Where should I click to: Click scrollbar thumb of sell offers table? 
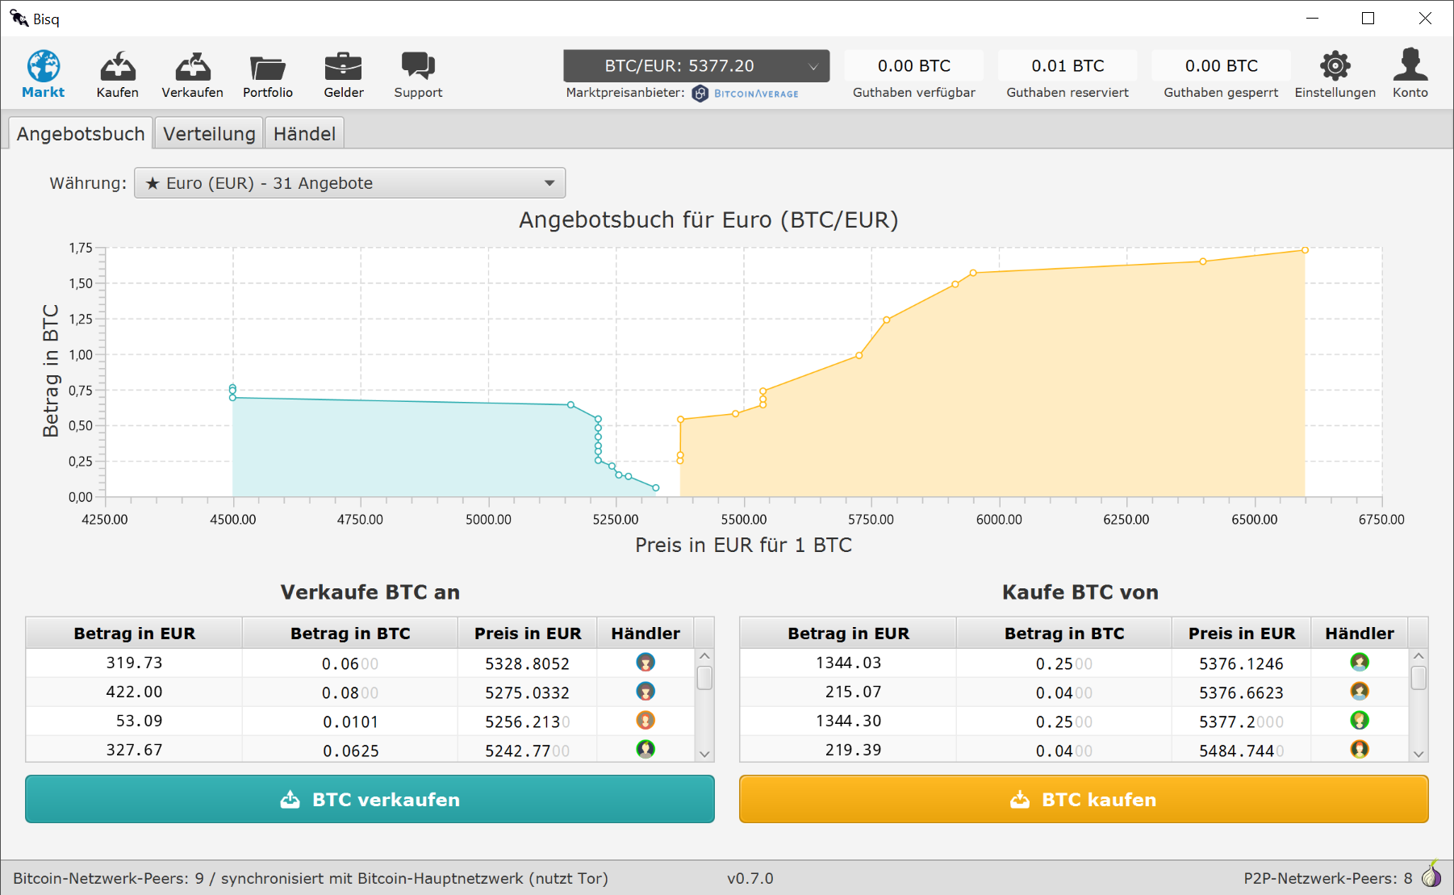click(704, 677)
